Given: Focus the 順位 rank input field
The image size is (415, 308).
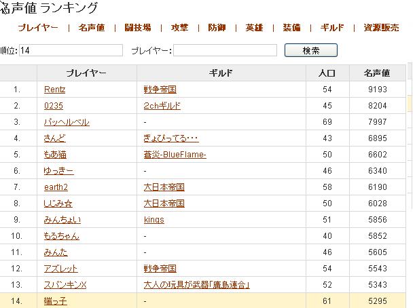Looking at the screenshot, I should click(x=71, y=51).
